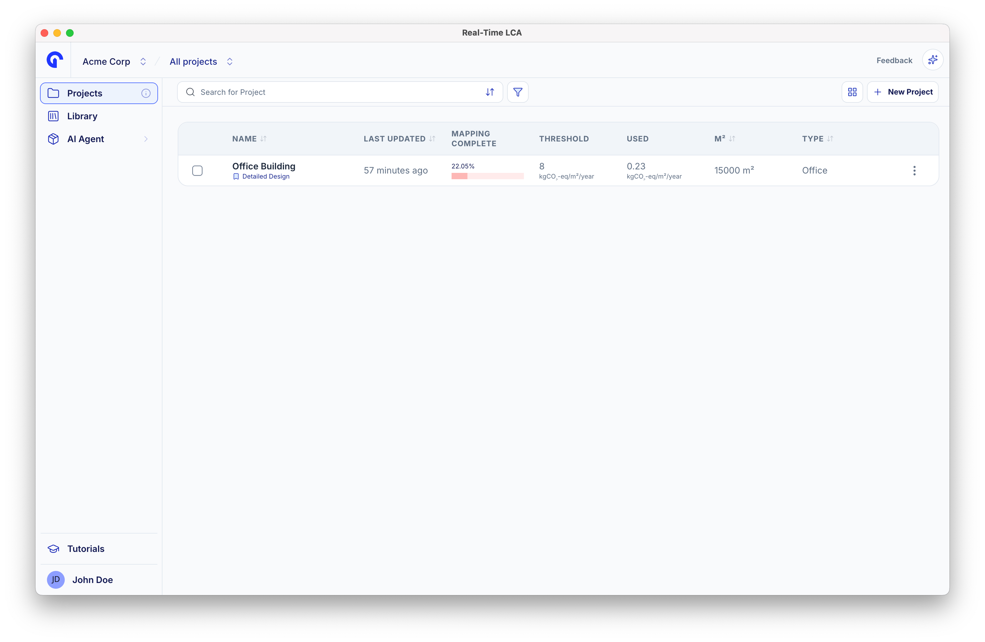
Task: Open the project filter funnel icon
Action: coord(517,92)
